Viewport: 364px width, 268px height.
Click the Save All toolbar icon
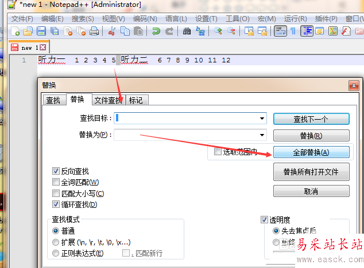55,31
